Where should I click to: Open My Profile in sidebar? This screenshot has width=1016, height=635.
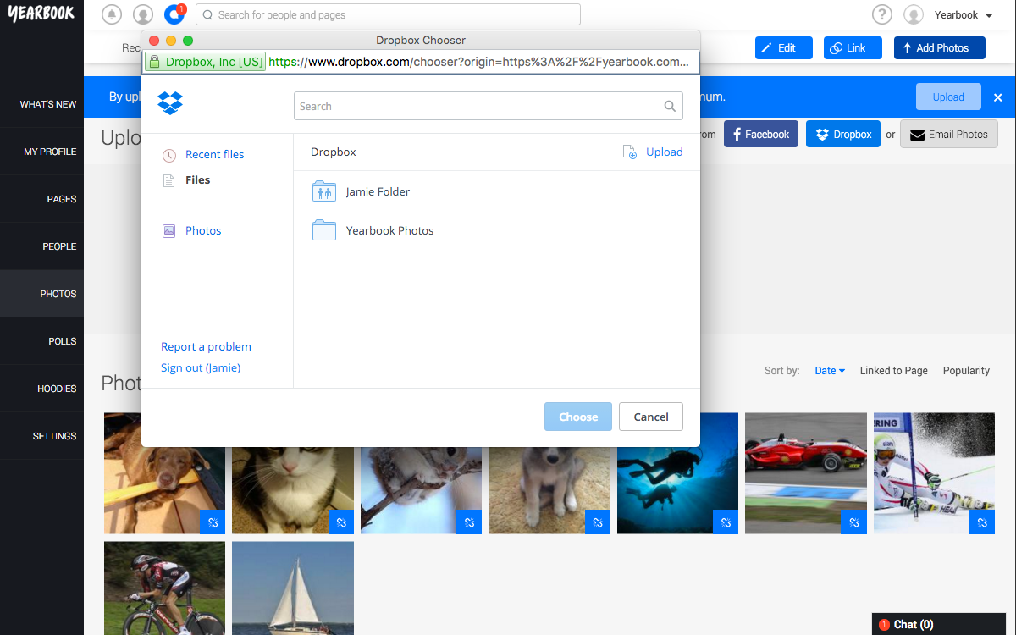(41, 152)
